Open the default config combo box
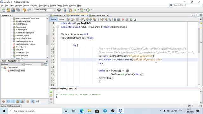This screenshot has height=114, width=203. tap(45, 10)
